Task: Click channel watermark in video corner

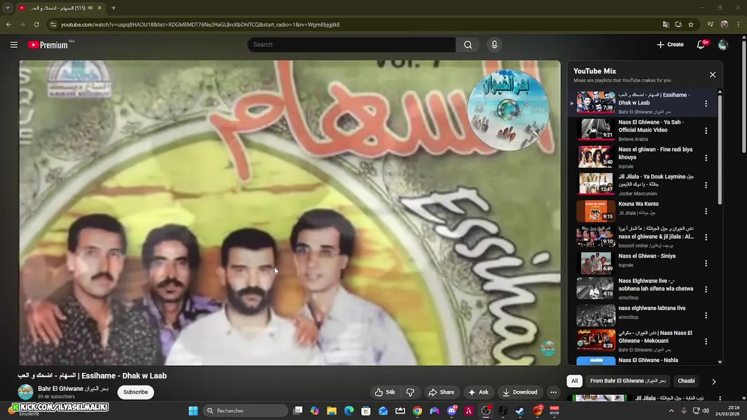Action: tap(547, 348)
